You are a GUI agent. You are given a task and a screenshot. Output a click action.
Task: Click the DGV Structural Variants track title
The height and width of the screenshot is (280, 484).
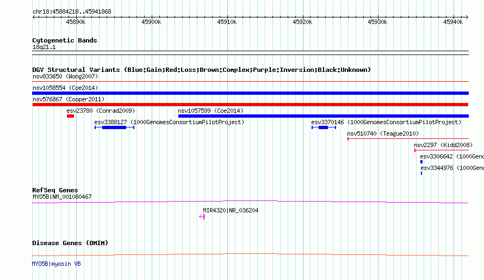tap(202, 70)
